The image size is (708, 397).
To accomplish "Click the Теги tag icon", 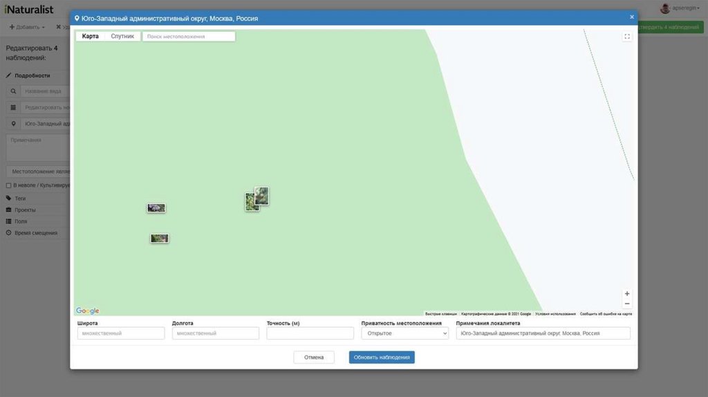I will click(x=8, y=198).
